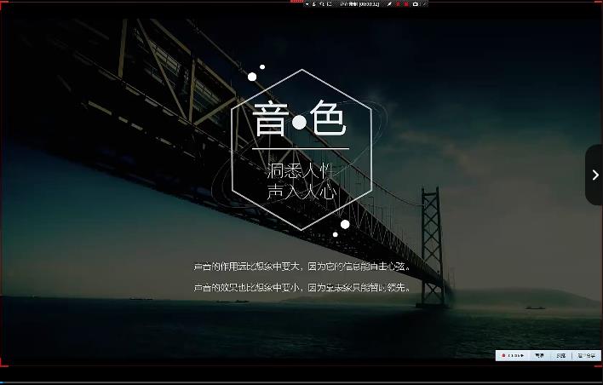
Task: Click the first white body text line
Action: pyautogui.click(x=302, y=267)
